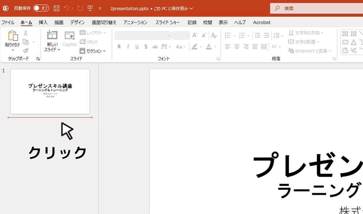This screenshot has height=214, width=363.
Task: Click the increase font size icon
Action: click(x=195, y=35)
